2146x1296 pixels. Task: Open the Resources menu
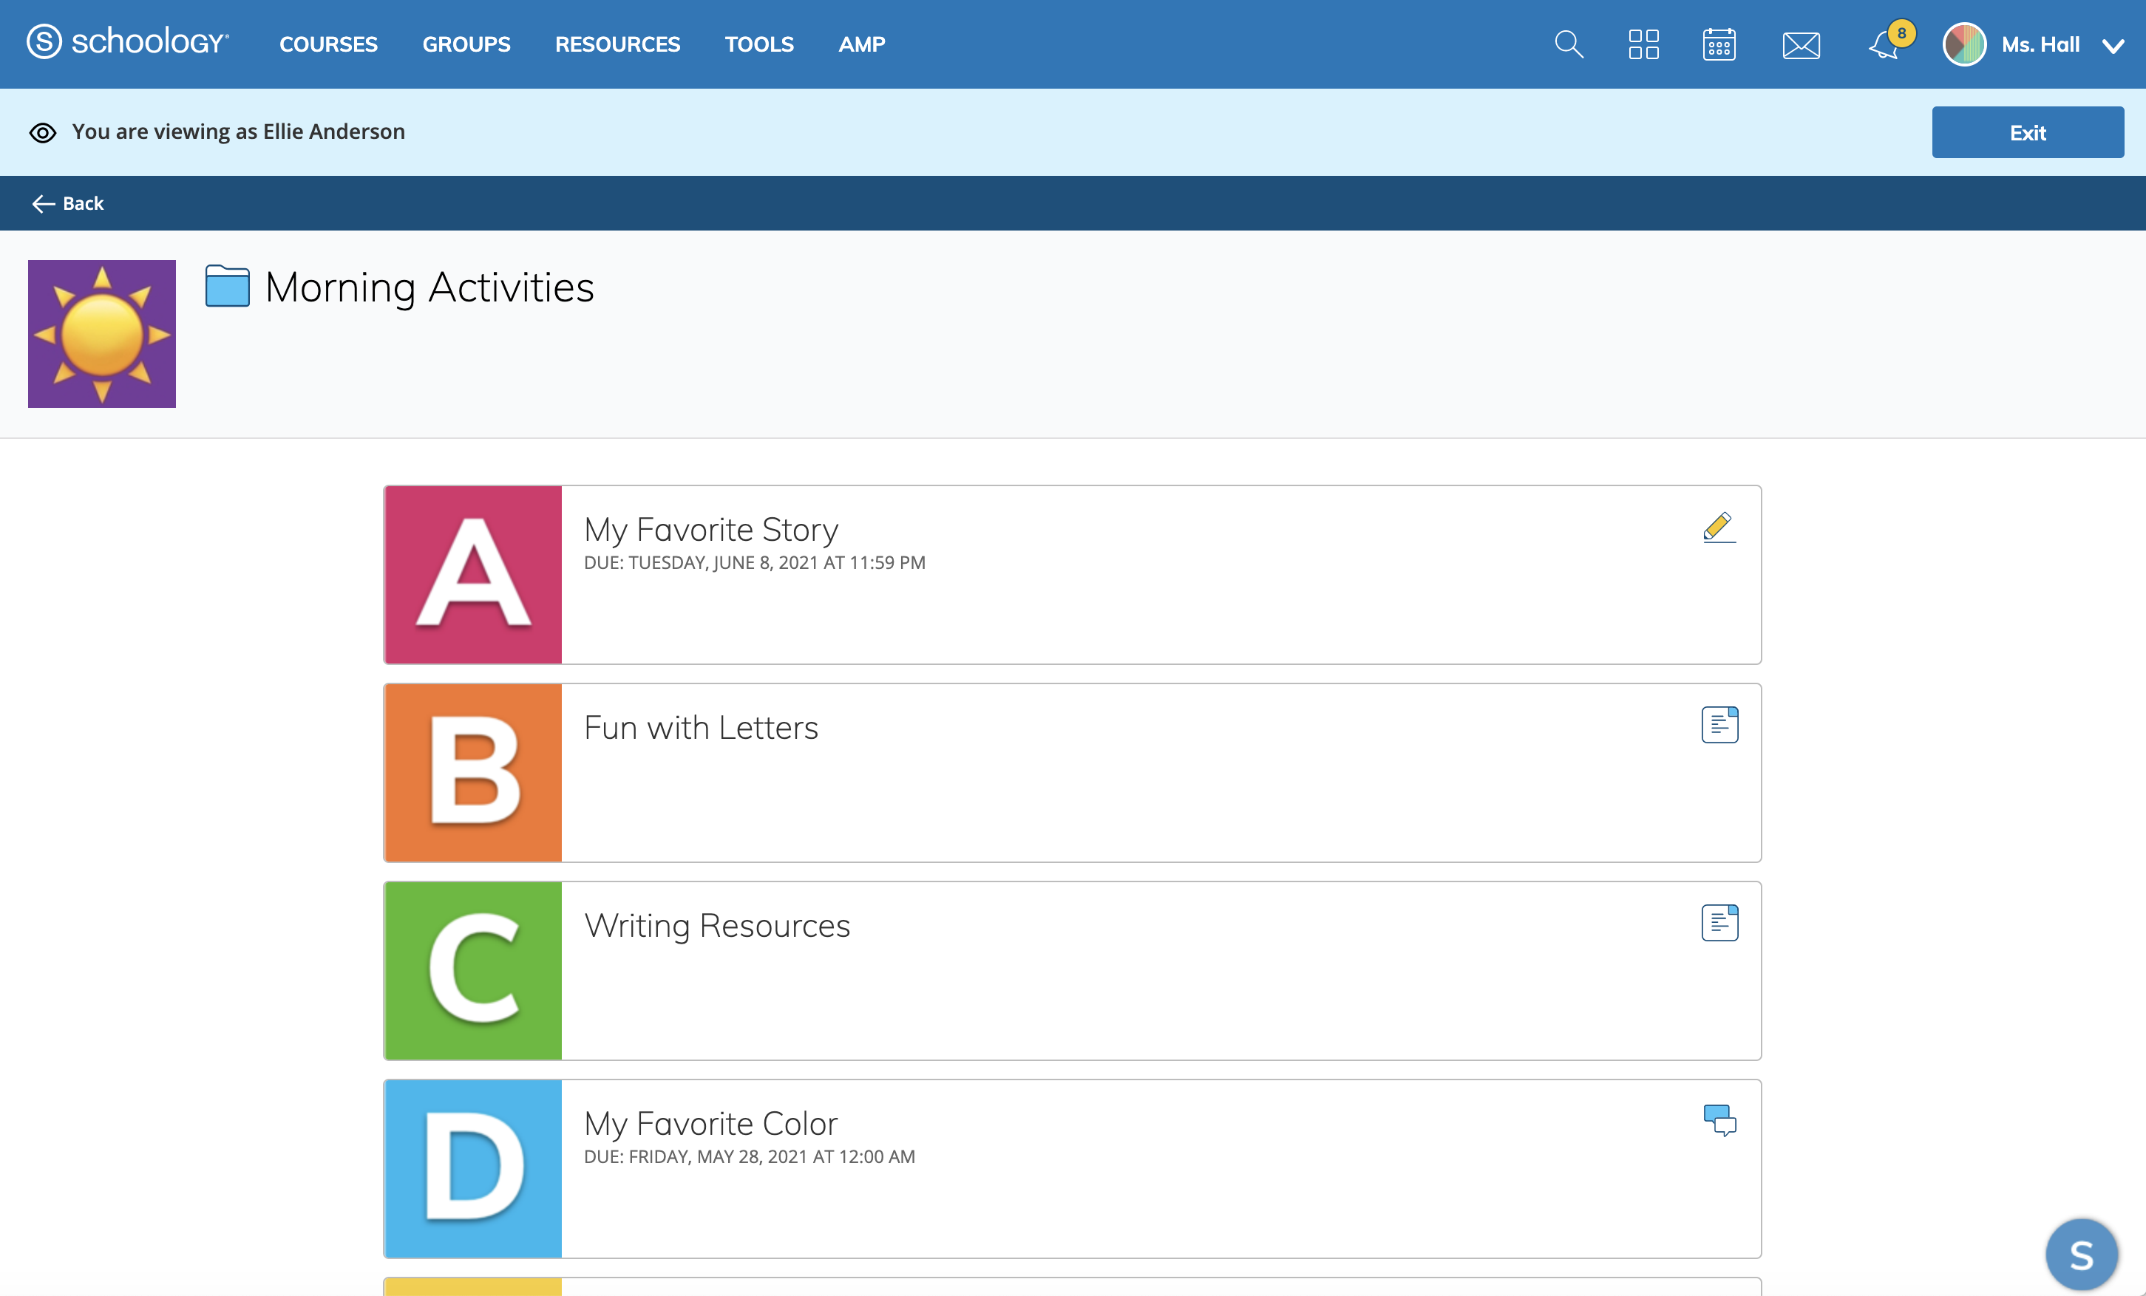pos(617,44)
